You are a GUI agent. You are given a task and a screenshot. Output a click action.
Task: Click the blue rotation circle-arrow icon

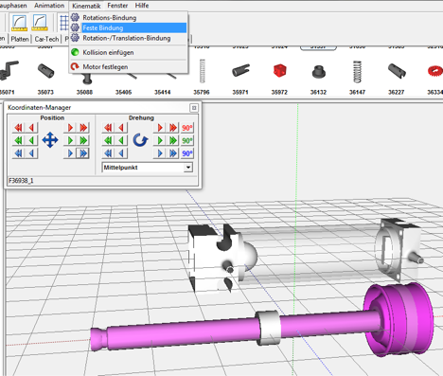click(x=140, y=140)
